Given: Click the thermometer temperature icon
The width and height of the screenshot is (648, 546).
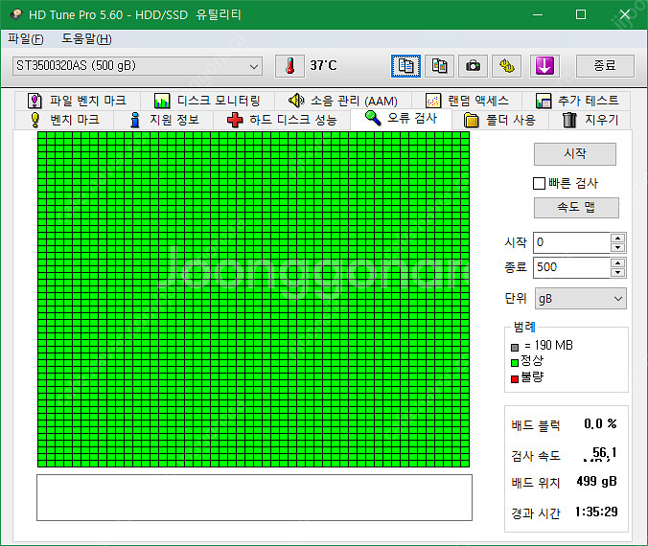Looking at the screenshot, I should tap(290, 66).
